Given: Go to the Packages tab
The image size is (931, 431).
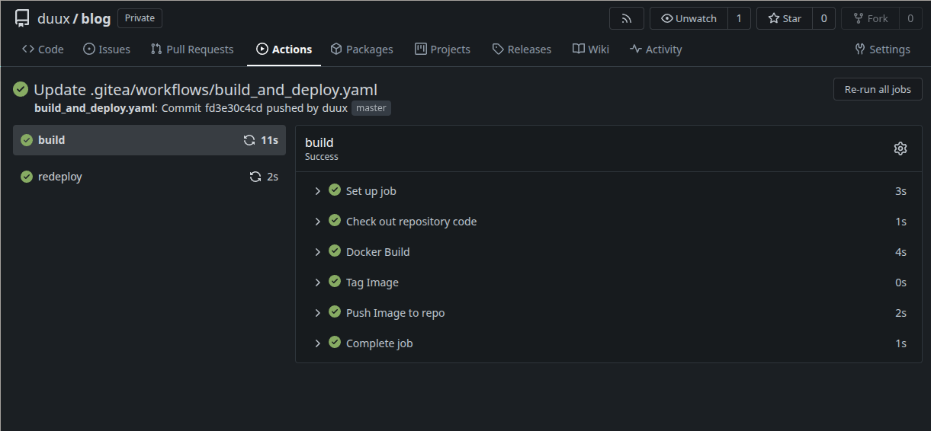Looking at the screenshot, I should pyautogui.click(x=362, y=49).
